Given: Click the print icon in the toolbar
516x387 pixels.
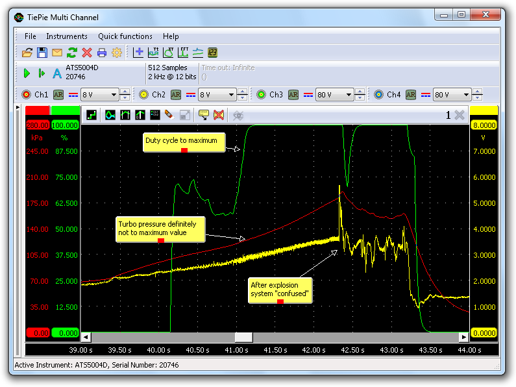Looking at the screenshot, I should tap(102, 53).
